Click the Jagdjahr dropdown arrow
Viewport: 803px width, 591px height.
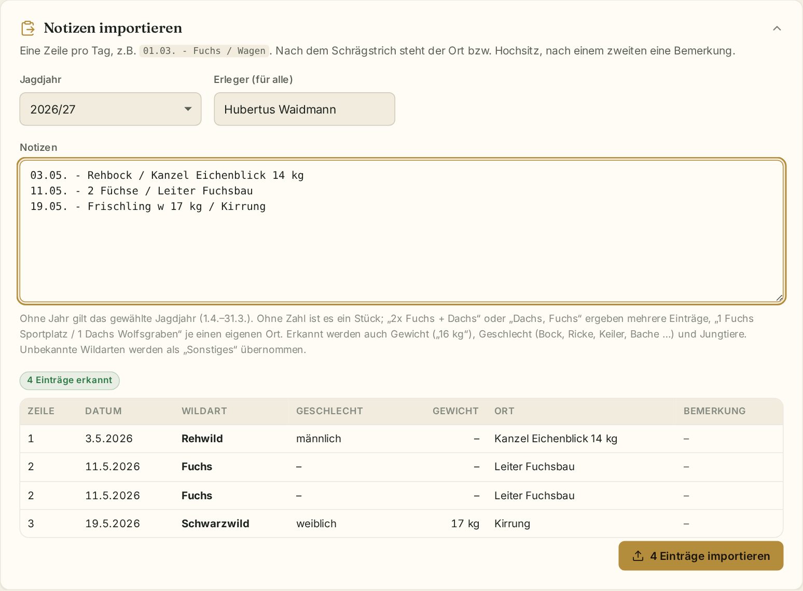click(188, 109)
